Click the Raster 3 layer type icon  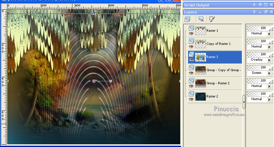tap(191, 54)
